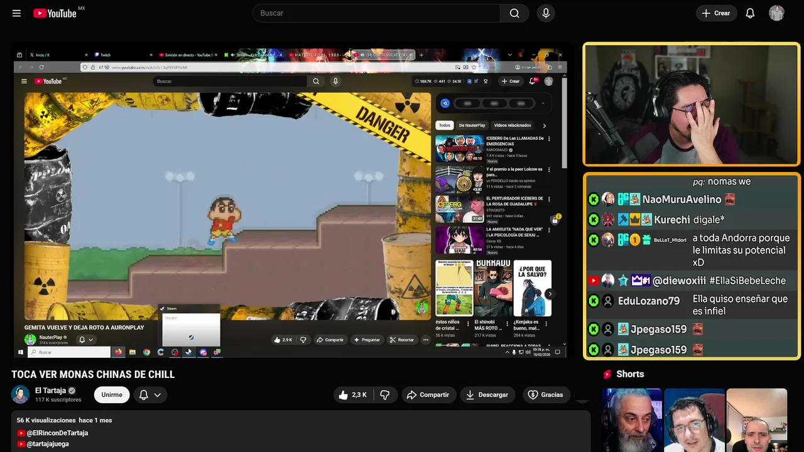Open the browser tab list chevron in the video
804x452 pixels.
click(x=509, y=55)
